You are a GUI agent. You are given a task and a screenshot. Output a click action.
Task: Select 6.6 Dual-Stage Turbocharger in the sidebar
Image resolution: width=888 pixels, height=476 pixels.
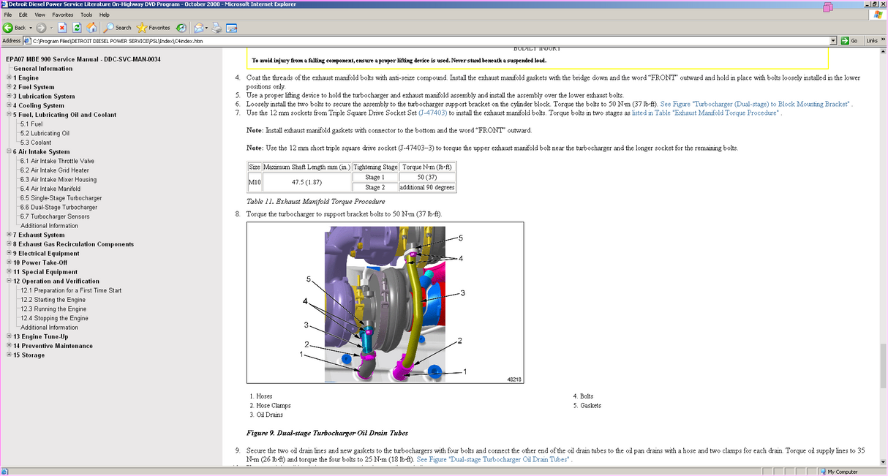[x=60, y=207]
